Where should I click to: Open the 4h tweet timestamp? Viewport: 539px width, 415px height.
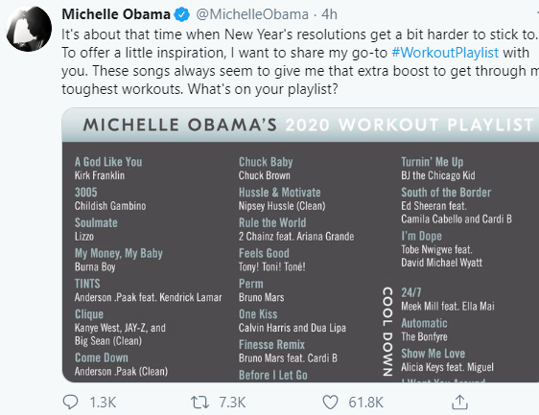[x=329, y=14]
